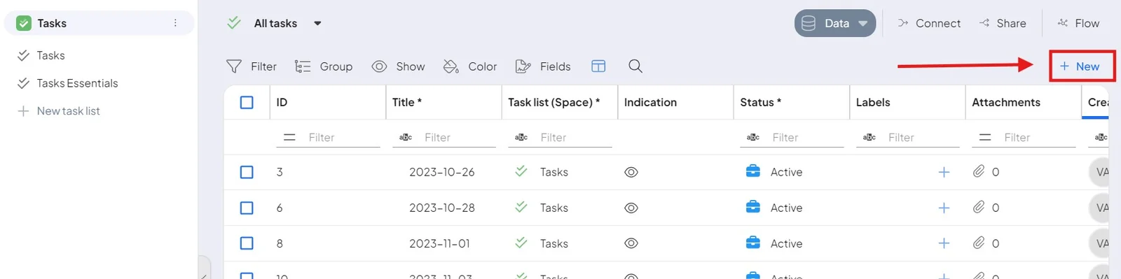Open Task list filter operator abc icon
Image resolution: width=1121 pixels, height=279 pixels.
tap(521, 138)
